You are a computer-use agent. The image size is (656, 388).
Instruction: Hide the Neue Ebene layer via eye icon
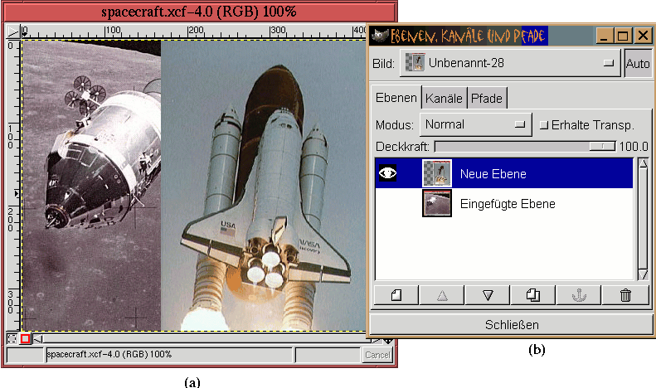tap(387, 174)
